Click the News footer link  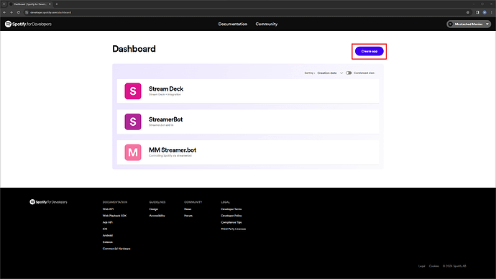pyautogui.click(x=188, y=209)
